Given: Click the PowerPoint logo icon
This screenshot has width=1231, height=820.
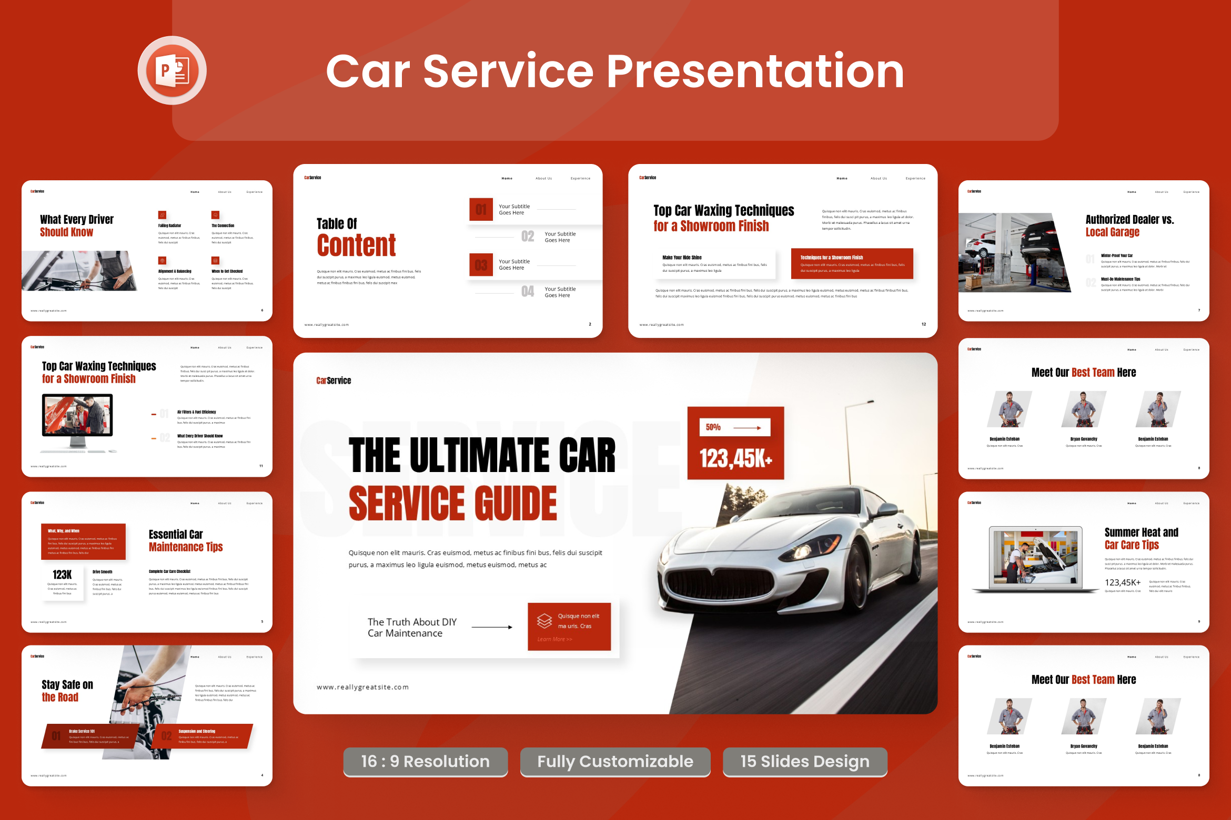Looking at the screenshot, I should coord(172,70).
